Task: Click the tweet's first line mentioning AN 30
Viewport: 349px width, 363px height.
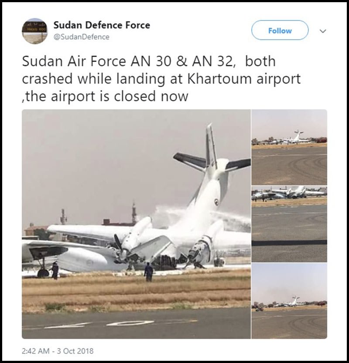Action: (x=149, y=61)
